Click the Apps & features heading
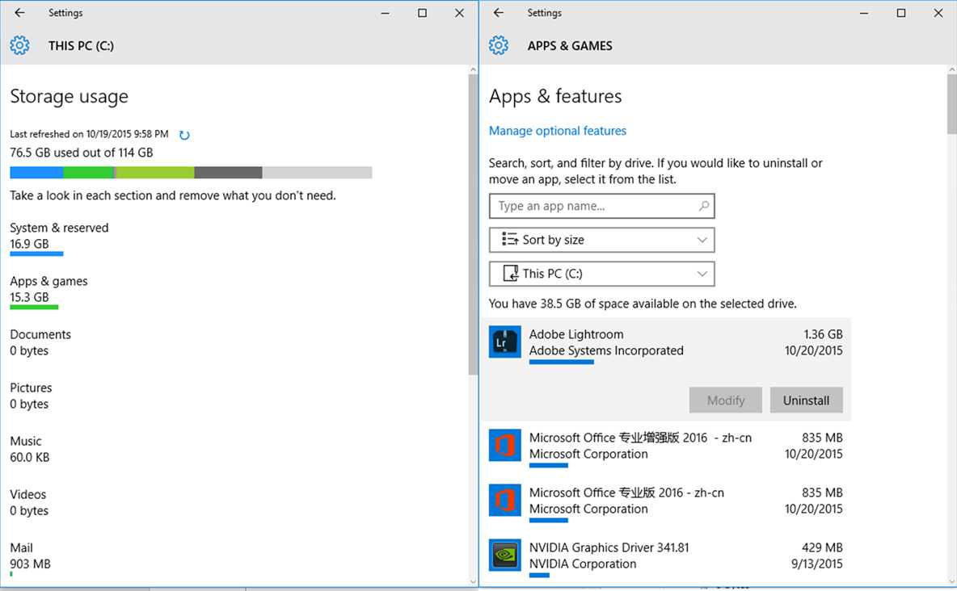 point(555,96)
